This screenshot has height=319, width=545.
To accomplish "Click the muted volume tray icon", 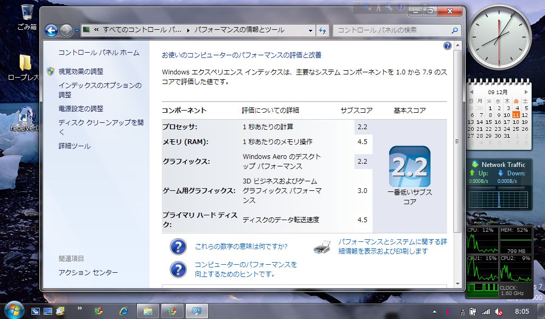I will click(499, 312).
